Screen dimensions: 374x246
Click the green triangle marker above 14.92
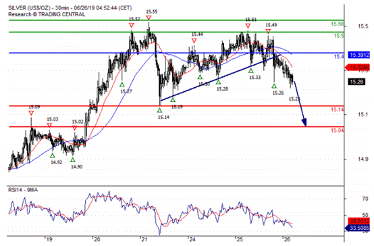click(x=53, y=155)
